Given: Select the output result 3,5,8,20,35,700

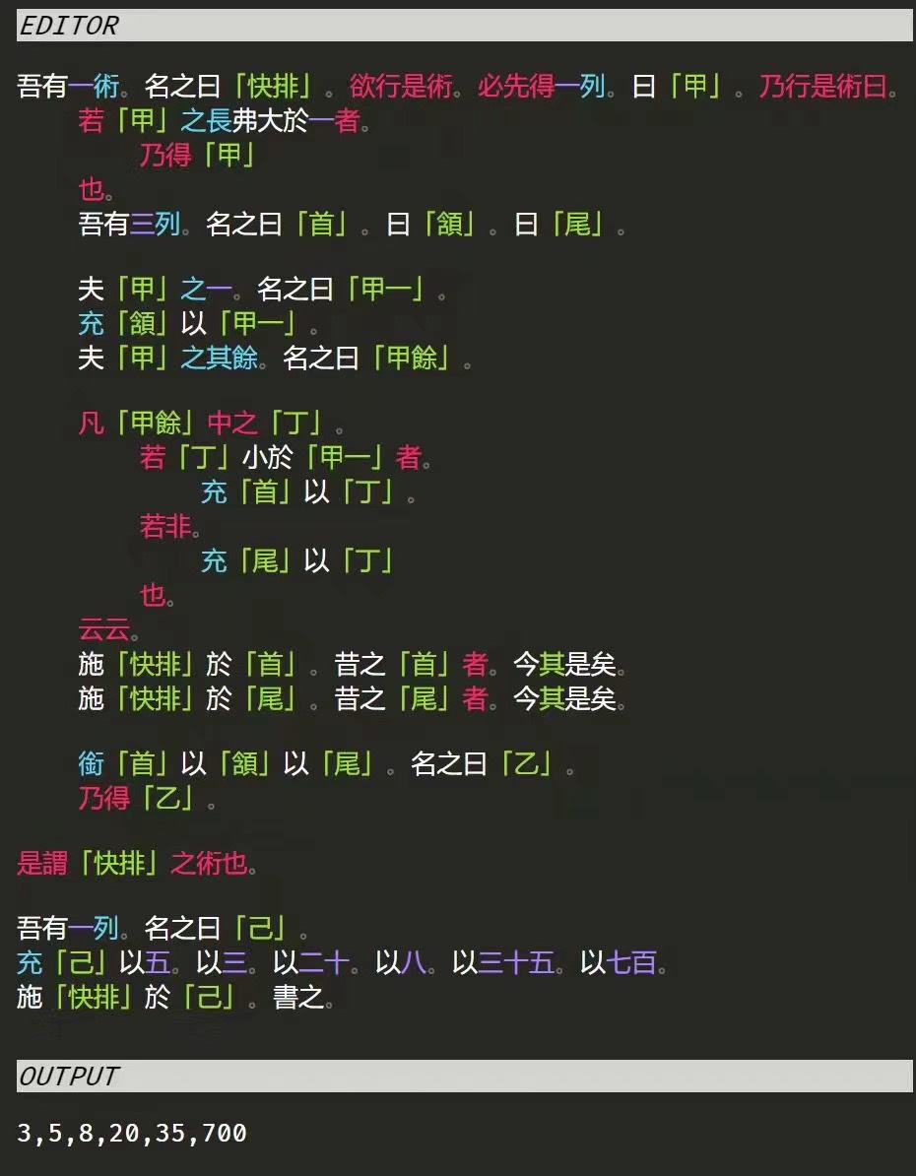Looking at the screenshot, I should [132, 1133].
